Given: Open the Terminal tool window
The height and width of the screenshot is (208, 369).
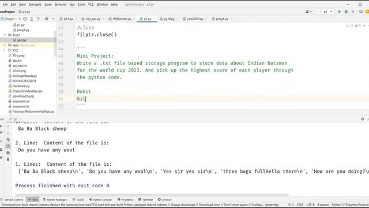Looking at the screenshot, I should [145, 199].
